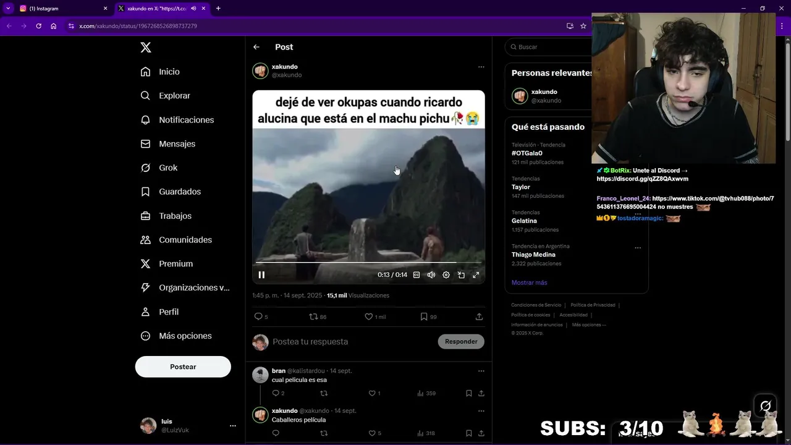Bookmark the page with the star icon
This screenshot has width=791, height=445.
click(x=583, y=26)
